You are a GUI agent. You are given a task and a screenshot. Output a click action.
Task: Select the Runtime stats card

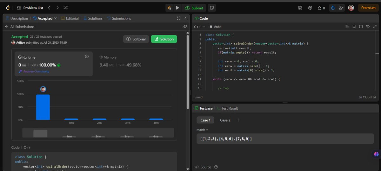tap(54, 64)
